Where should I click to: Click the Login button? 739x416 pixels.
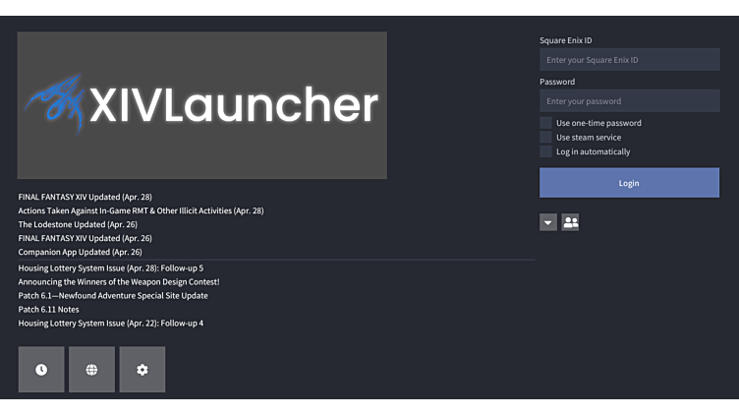[x=629, y=183]
